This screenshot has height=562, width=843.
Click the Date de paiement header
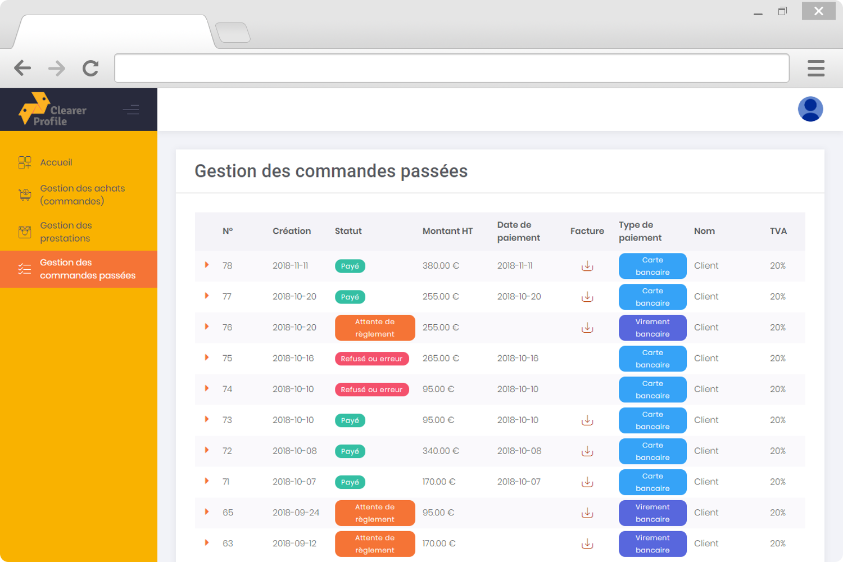[x=519, y=231]
